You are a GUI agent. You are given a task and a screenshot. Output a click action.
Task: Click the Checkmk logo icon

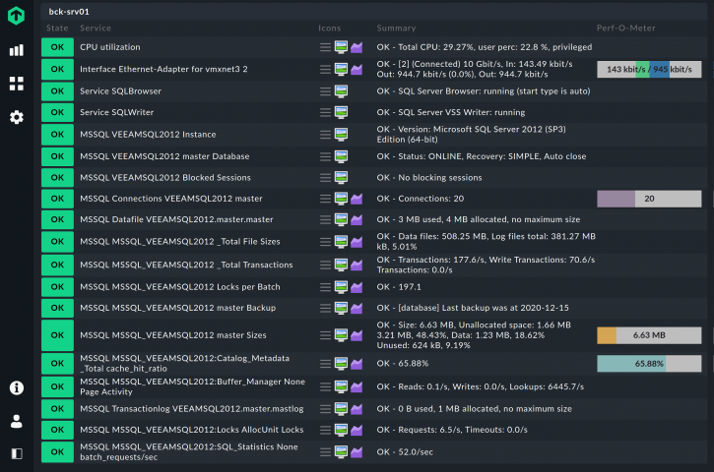click(16, 16)
